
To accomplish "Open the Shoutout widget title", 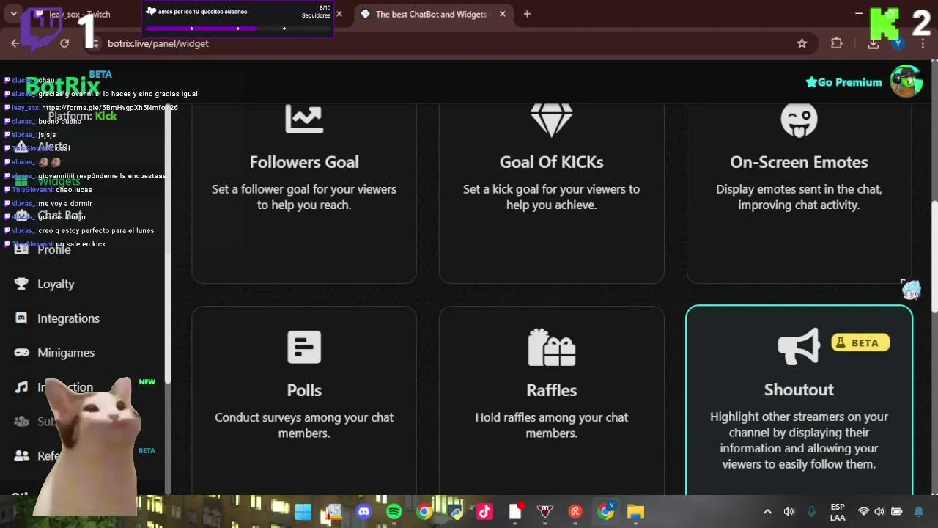I will tap(799, 389).
